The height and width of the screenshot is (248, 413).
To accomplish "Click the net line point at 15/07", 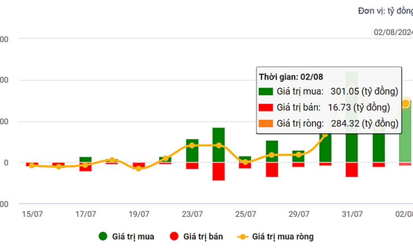I will pyautogui.click(x=32, y=166).
